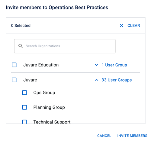Check the Juvare Education checkbox
The image size is (151, 142).
(14, 65)
